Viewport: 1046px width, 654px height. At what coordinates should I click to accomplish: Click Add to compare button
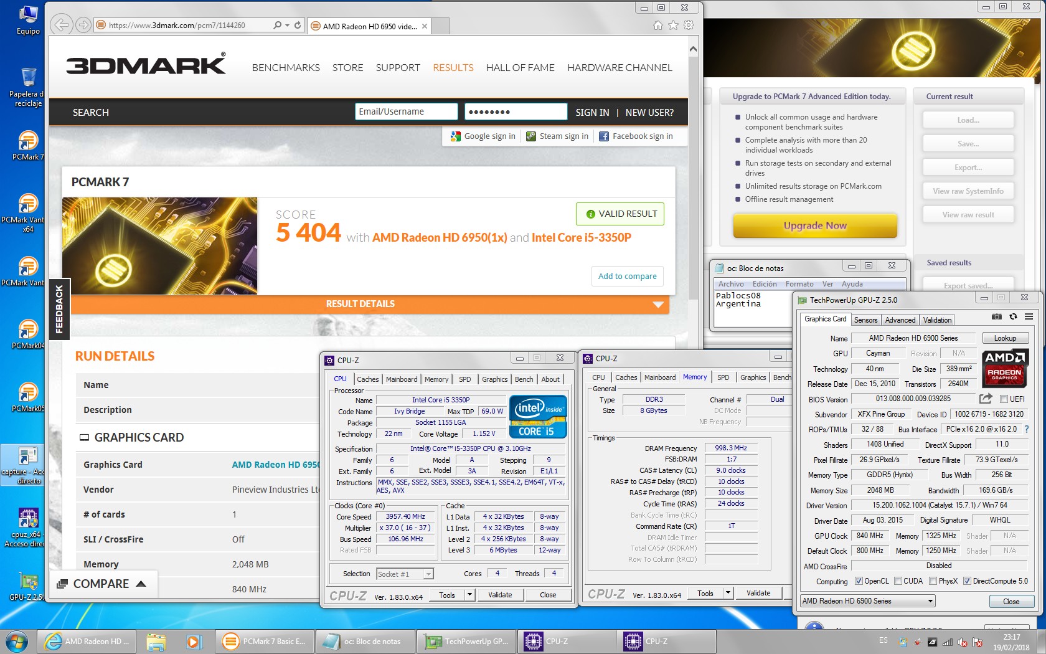pos(627,276)
